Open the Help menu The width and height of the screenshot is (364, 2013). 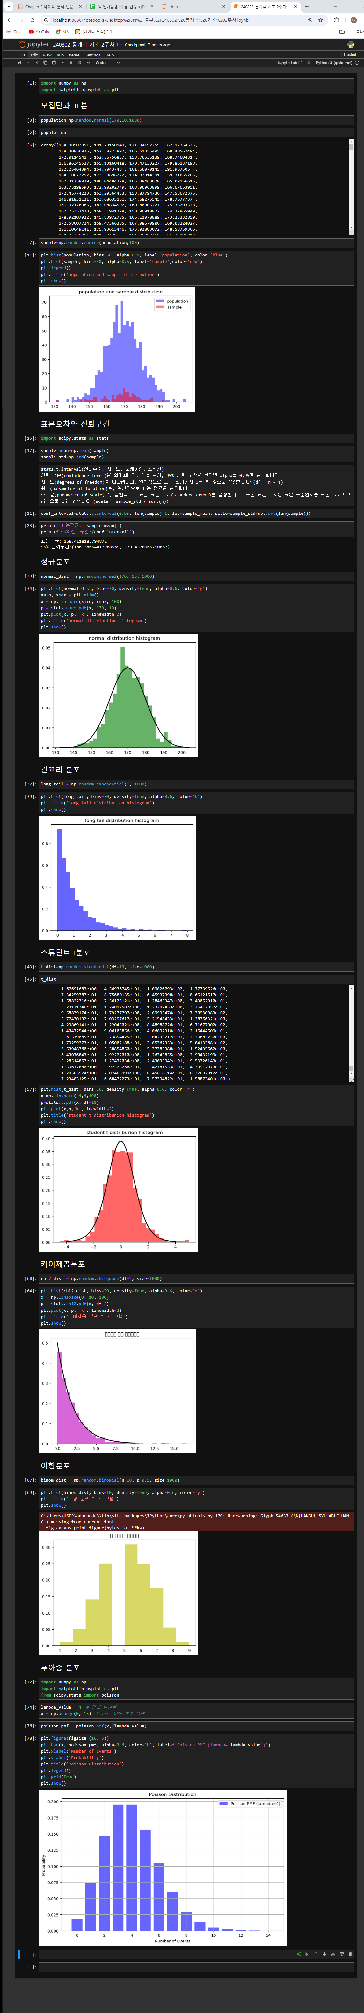point(109,56)
